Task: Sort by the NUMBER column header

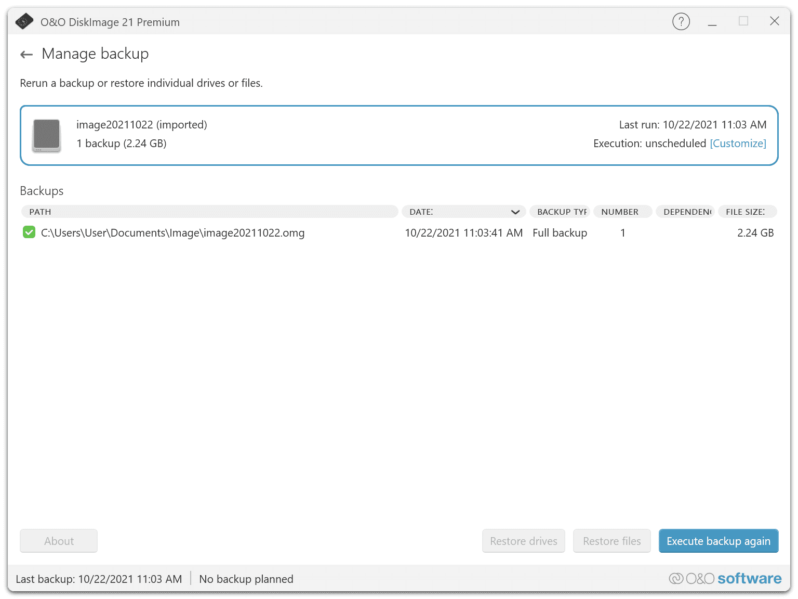Action: point(622,212)
